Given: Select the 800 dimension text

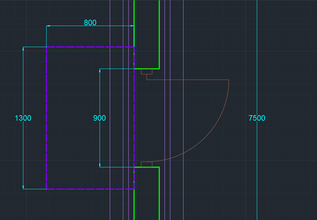Looking at the screenshot, I should point(90,23).
